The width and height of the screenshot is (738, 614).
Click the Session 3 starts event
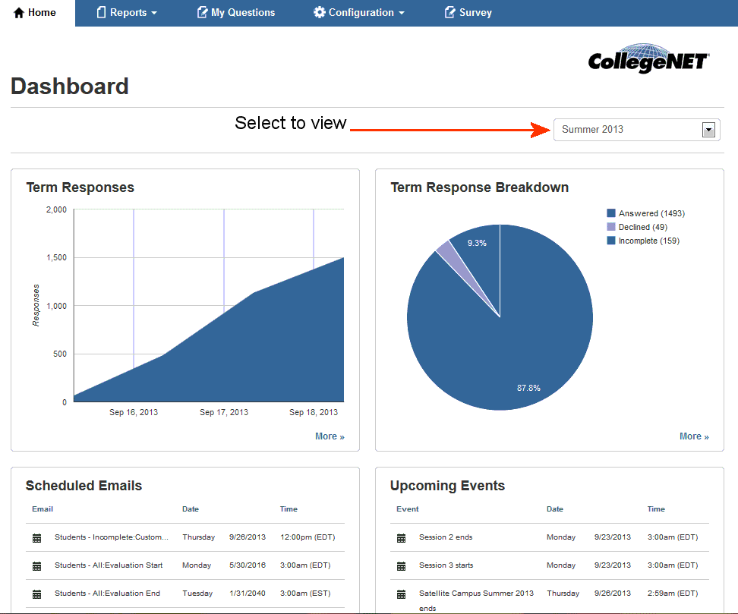446,565
